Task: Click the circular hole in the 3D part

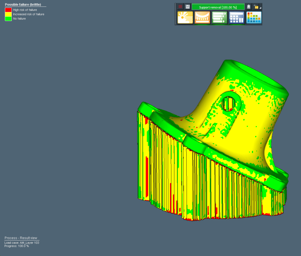Action: click(229, 103)
